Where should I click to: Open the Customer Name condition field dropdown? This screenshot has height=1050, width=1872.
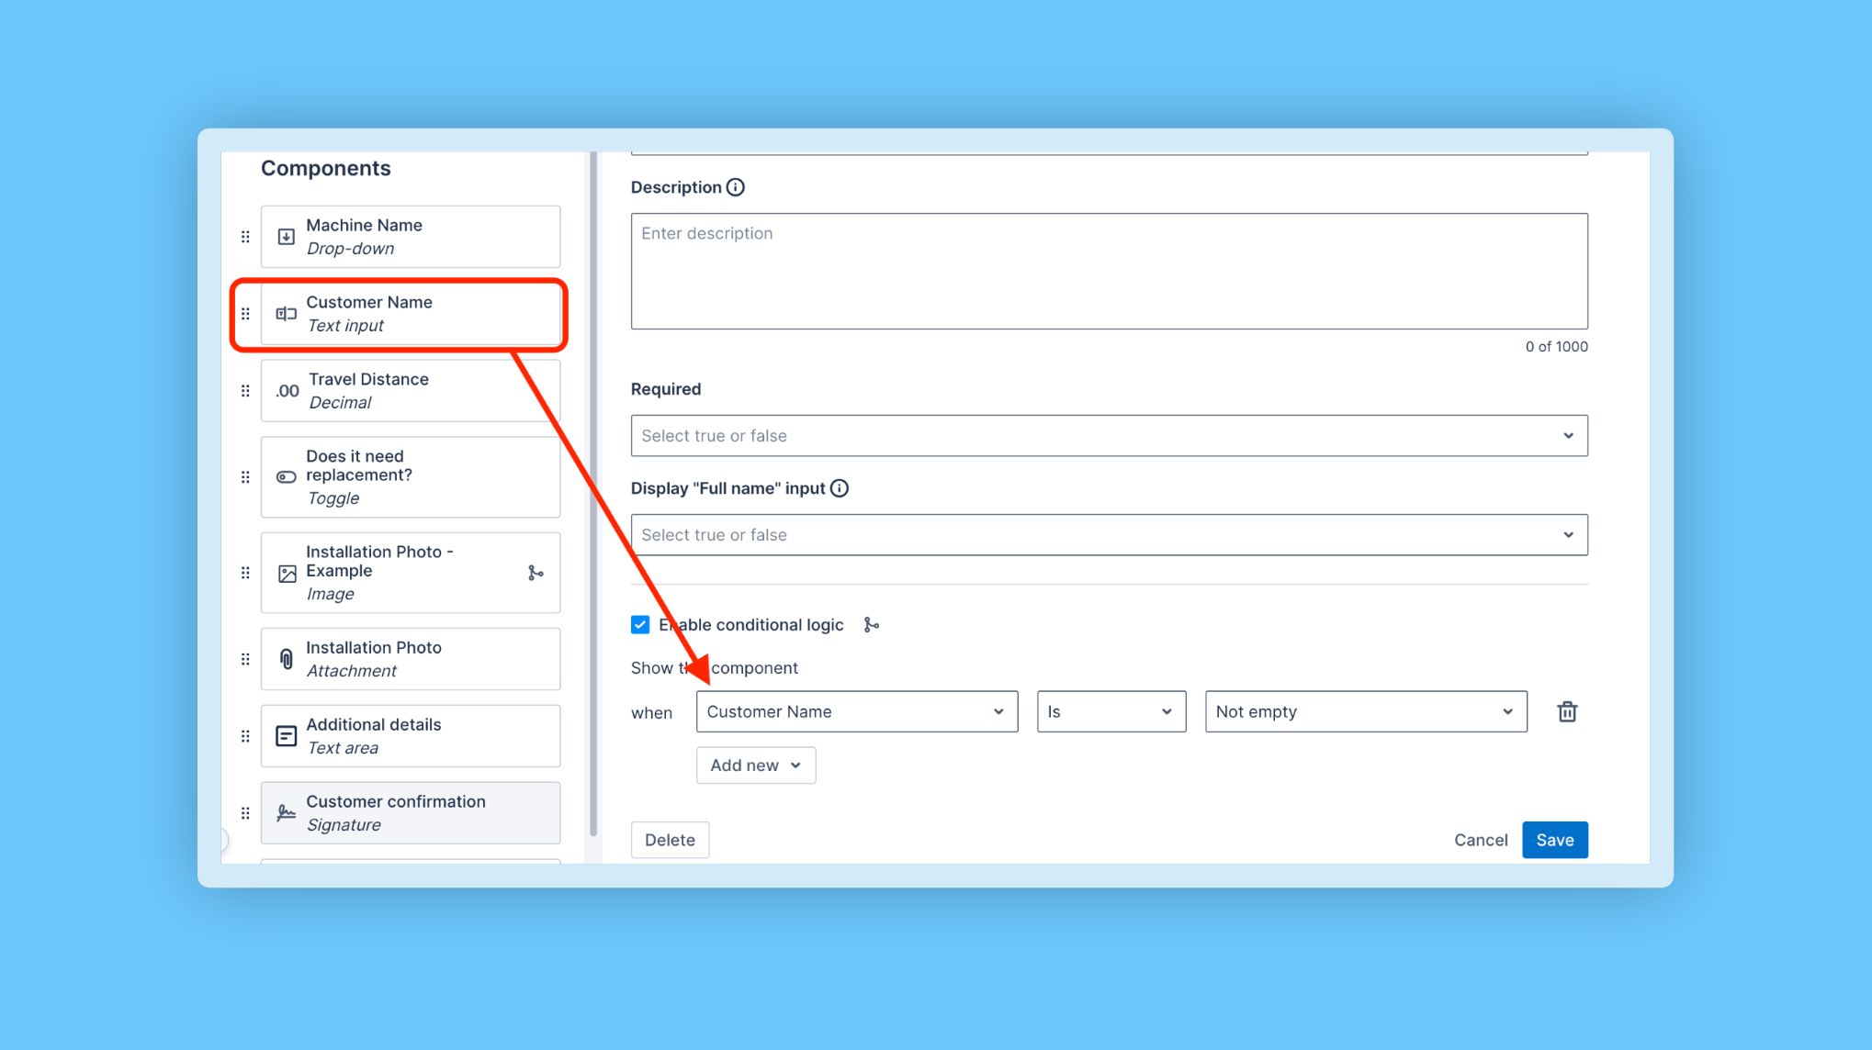coord(856,711)
